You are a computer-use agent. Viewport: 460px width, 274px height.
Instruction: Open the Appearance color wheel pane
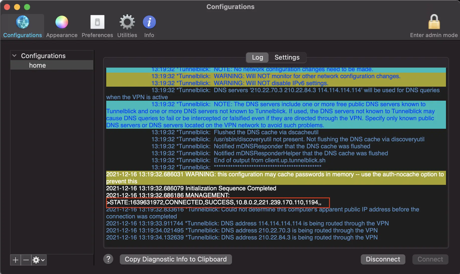[x=62, y=27]
